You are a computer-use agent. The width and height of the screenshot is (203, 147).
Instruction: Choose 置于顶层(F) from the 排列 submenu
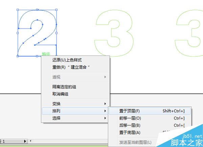pos(150,111)
